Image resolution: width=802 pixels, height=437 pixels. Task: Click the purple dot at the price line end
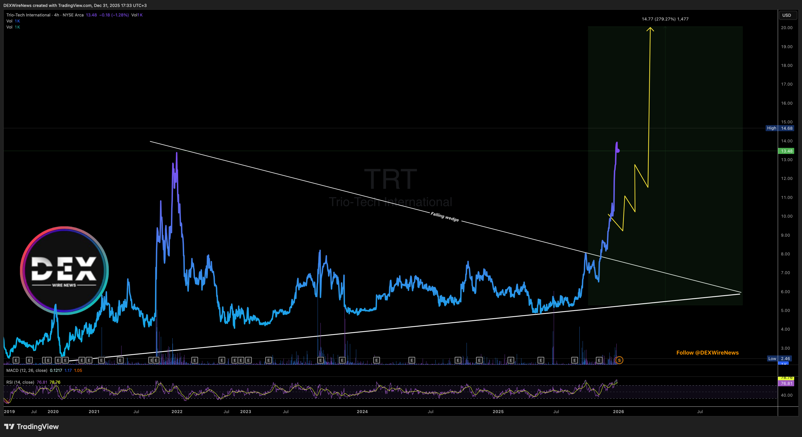[x=618, y=151]
